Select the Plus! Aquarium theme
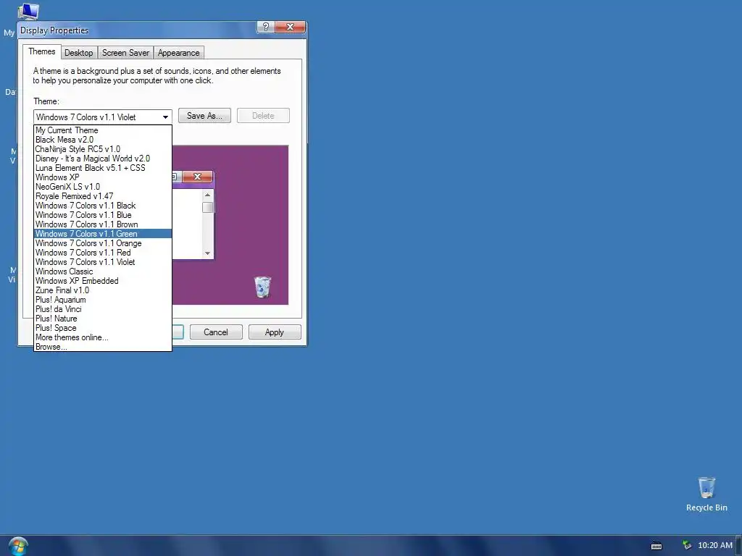 point(103,300)
